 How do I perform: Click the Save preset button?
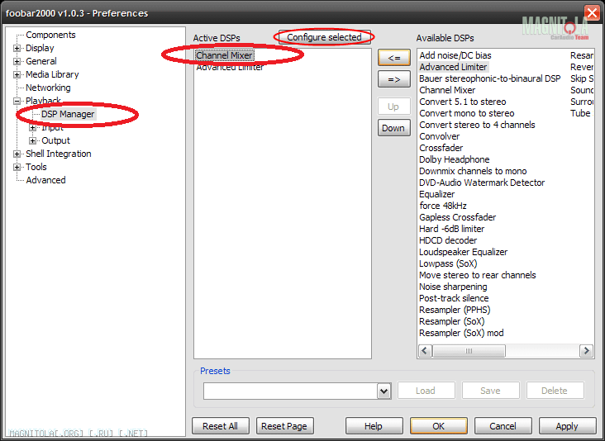(x=490, y=391)
